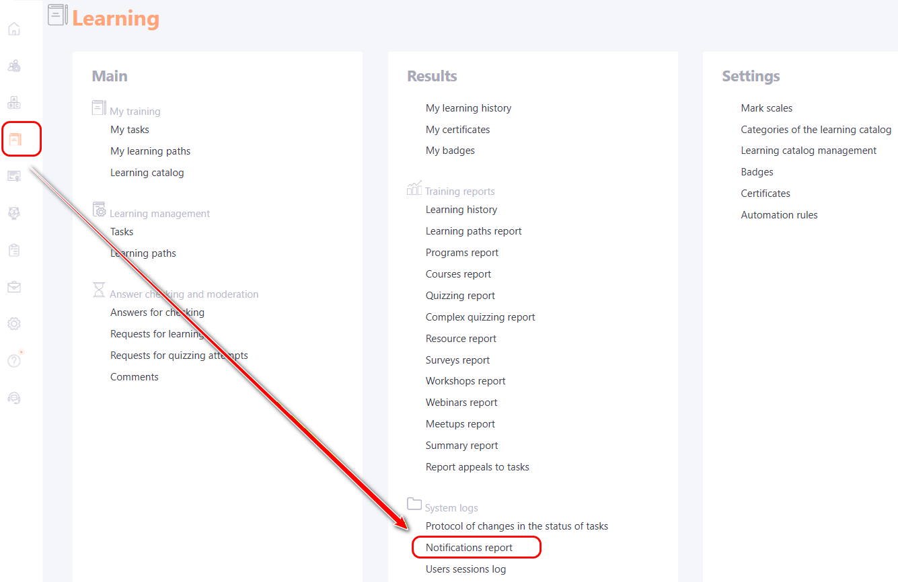Open Mark scales settings
The height and width of the screenshot is (582, 898).
tap(766, 108)
